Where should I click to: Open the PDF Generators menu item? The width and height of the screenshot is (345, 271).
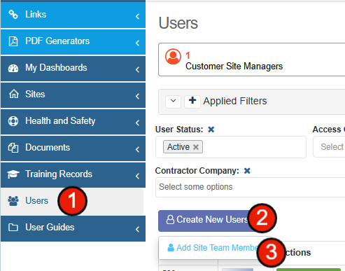[x=73, y=42]
